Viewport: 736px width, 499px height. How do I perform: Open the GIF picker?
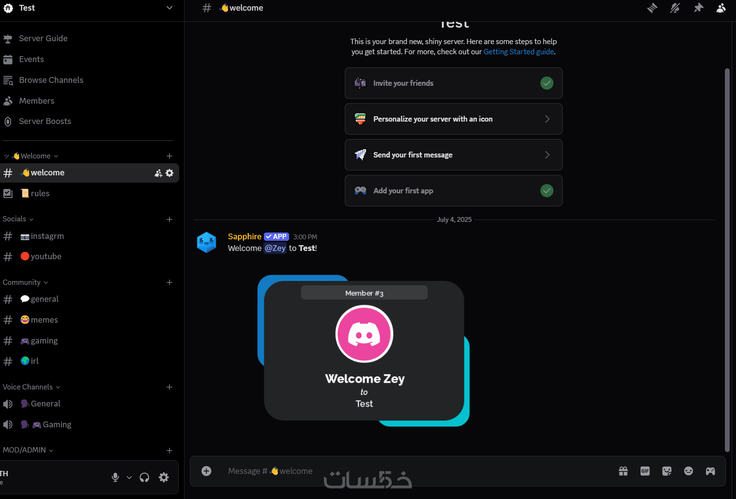(x=645, y=471)
